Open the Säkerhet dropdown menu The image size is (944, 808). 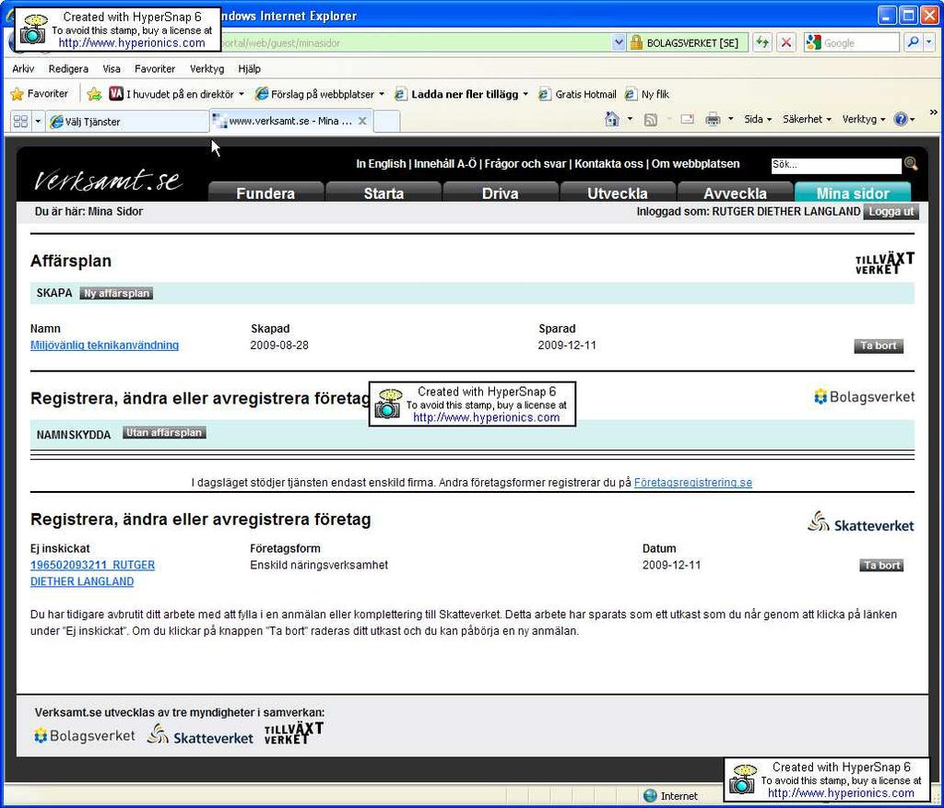click(807, 119)
